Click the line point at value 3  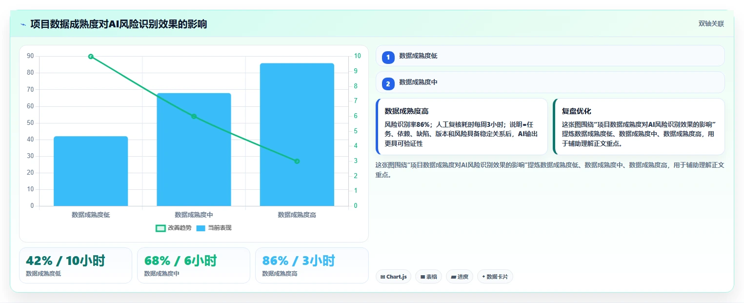pyautogui.click(x=297, y=161)
